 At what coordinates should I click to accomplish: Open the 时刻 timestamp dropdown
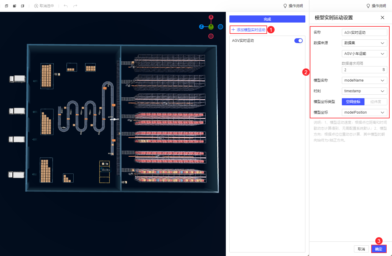364,91
